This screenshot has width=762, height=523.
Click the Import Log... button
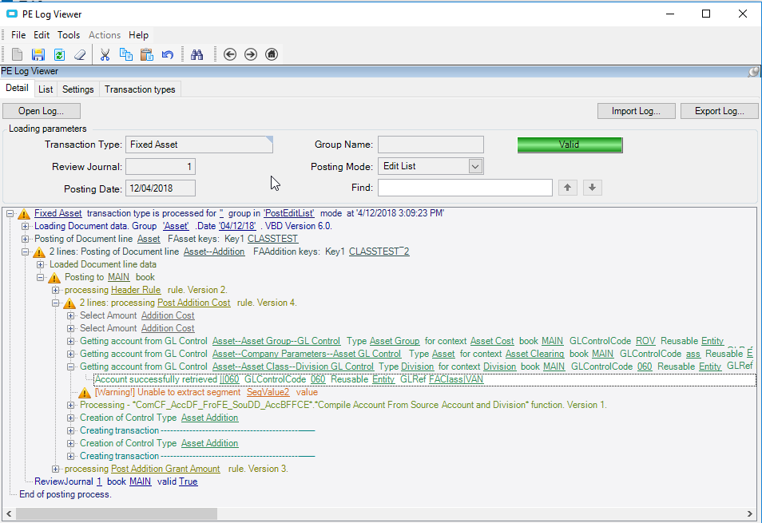pyautogui.click(x=636, y=111)
